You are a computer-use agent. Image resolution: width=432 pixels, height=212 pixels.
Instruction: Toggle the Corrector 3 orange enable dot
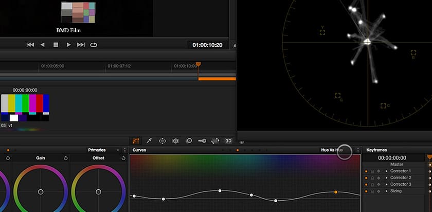pos(366,184)
